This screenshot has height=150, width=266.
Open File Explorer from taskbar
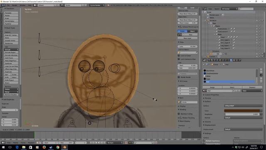(x=24, y=147)
